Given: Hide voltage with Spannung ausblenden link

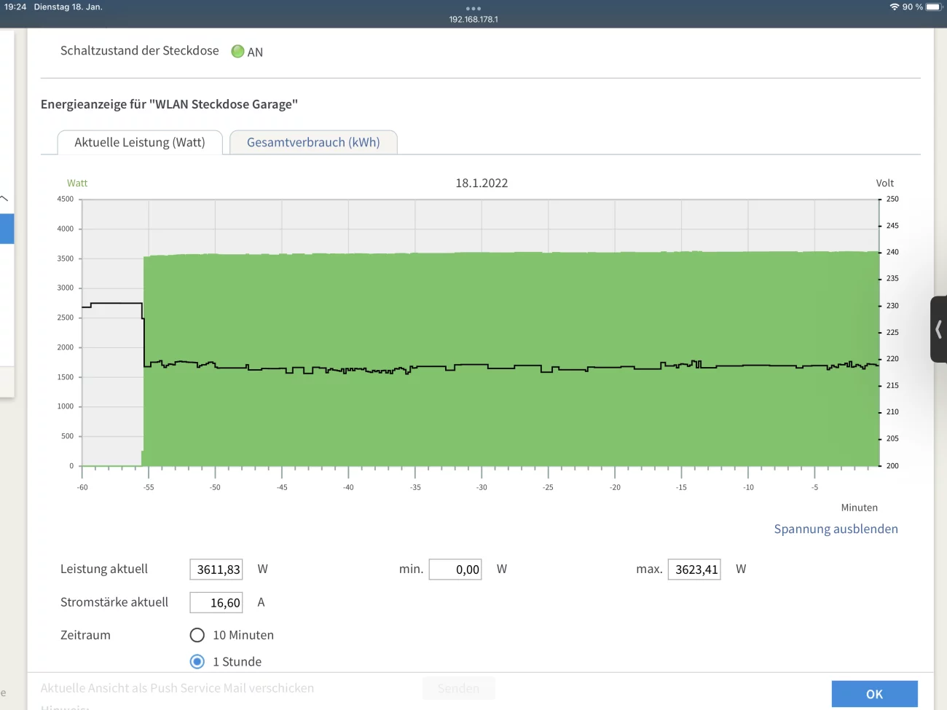Looking at the screenshot, I should [836, 529].
